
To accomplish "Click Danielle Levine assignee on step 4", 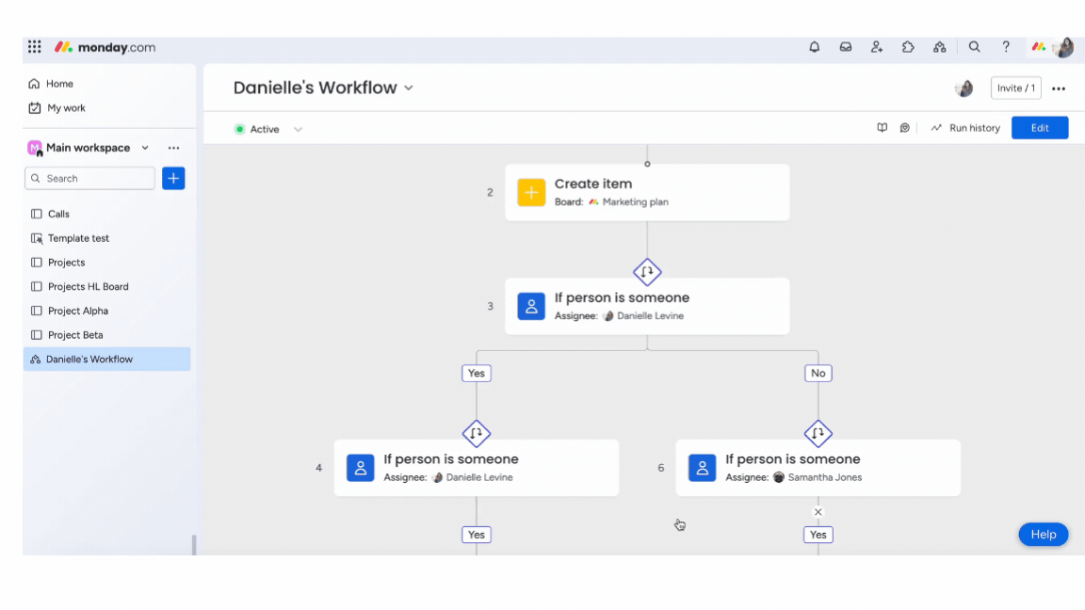I will tap(473, 477).
